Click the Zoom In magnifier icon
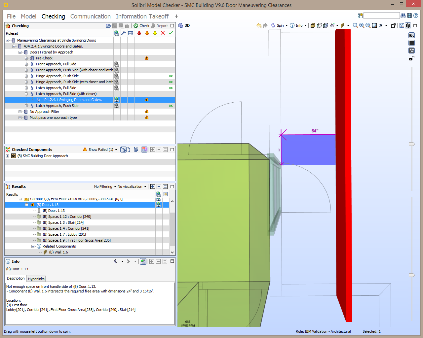This screenshot has height=338, width=423. 362,25
